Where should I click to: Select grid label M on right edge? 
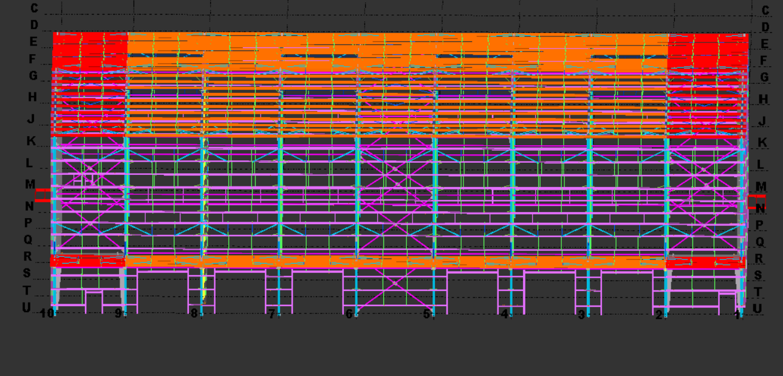pyautogui.click(x=761, y=186)
